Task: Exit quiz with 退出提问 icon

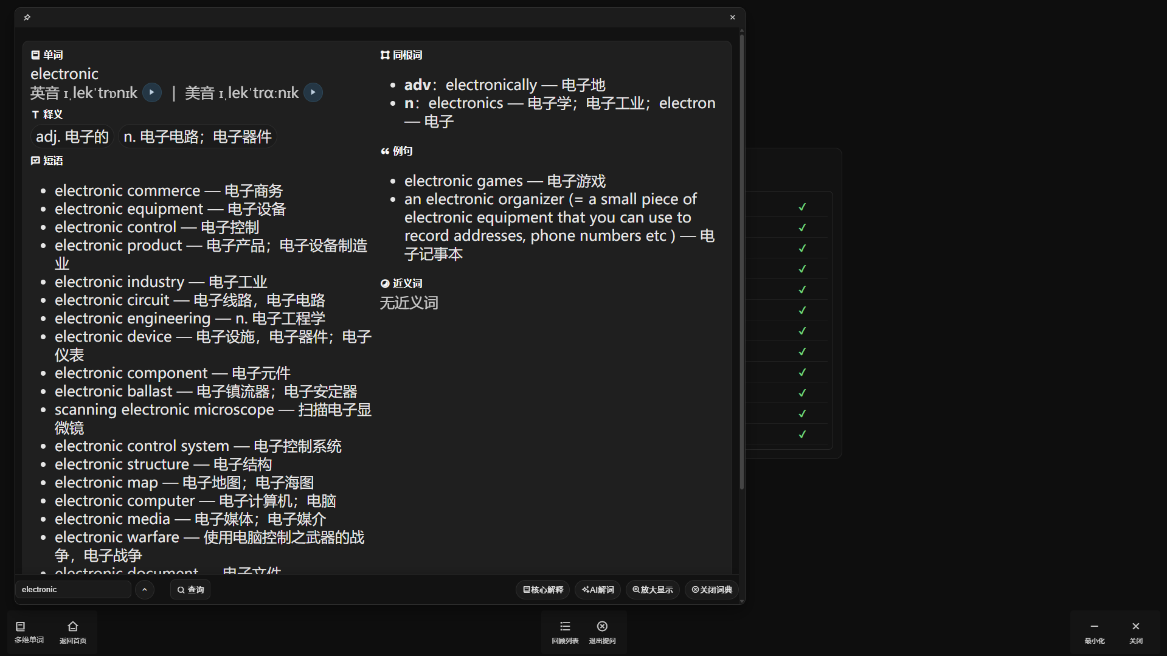Action: pyautogui.click(x=602, y=632)
